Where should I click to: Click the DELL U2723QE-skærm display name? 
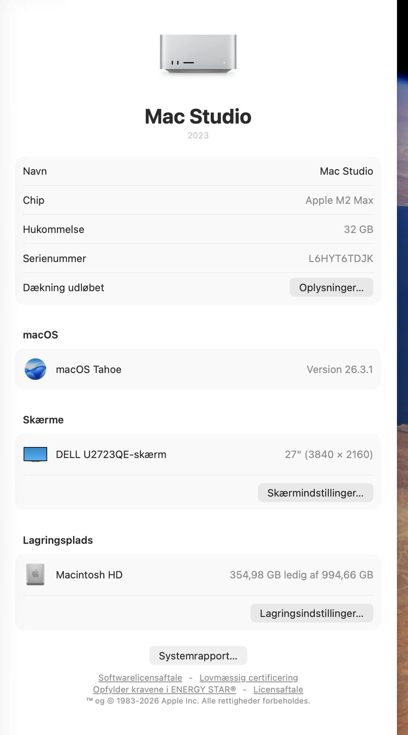point(111,454)
